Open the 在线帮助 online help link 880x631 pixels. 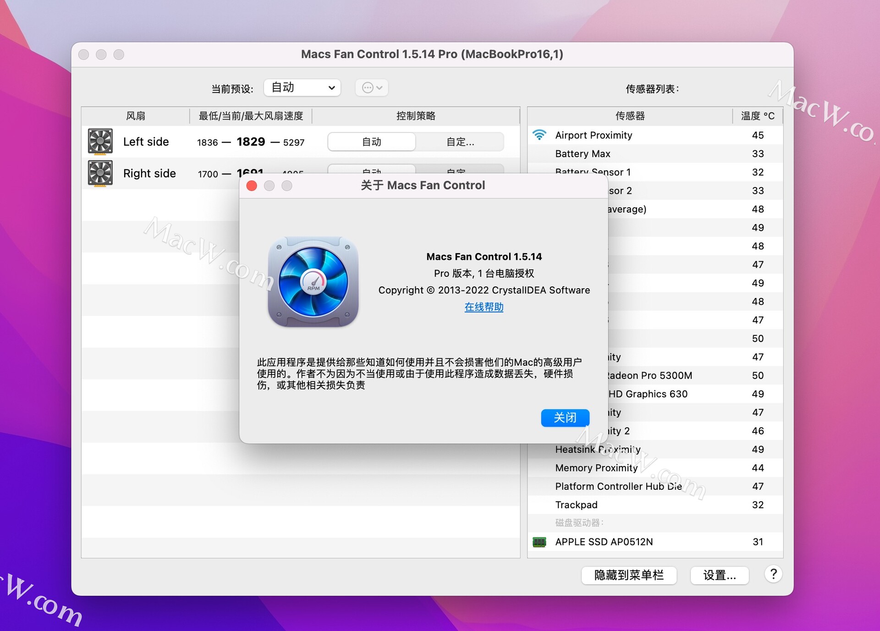click(x=484, y=307)
